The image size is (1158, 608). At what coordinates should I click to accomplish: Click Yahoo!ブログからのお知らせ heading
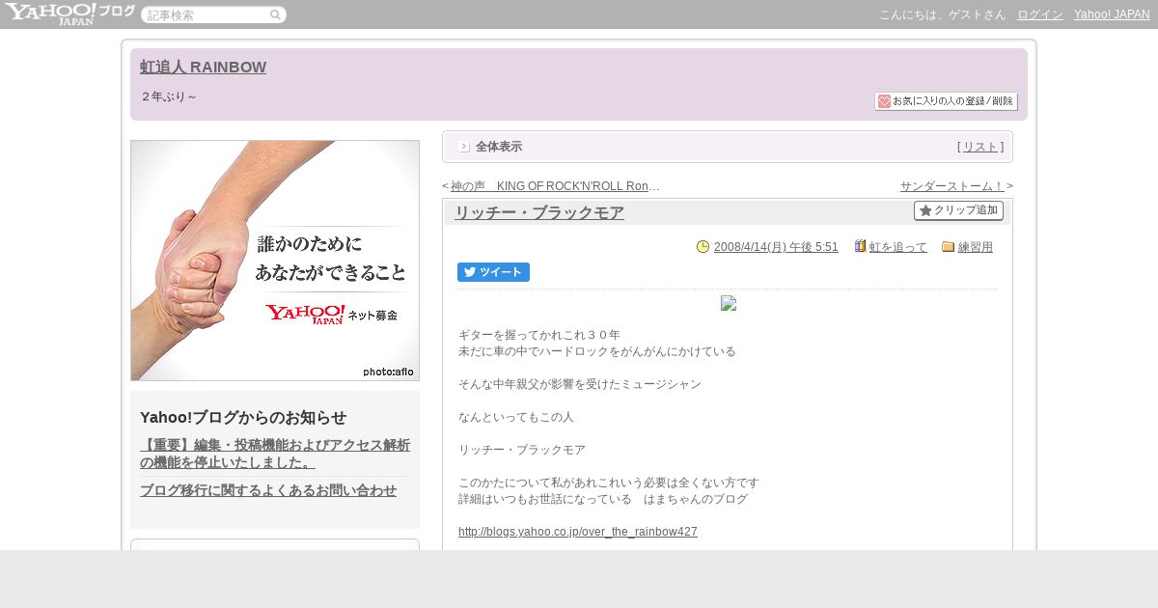coord(243,417)
